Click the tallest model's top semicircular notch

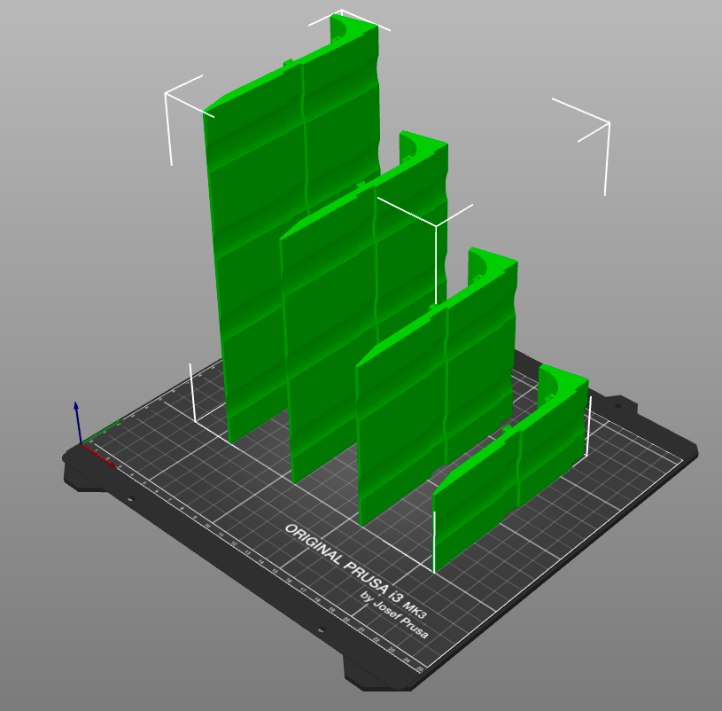click(342, 30)
